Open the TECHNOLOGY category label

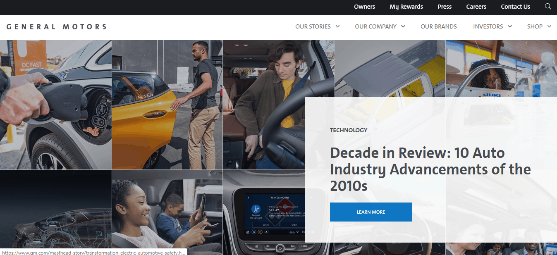pyautogui.click(x=349, y=130)
